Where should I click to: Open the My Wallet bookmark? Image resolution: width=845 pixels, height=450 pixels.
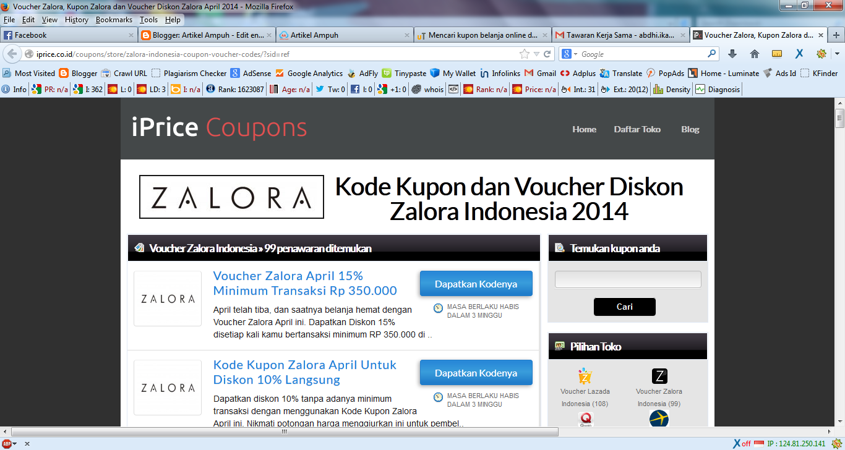(x=453, y=73)
